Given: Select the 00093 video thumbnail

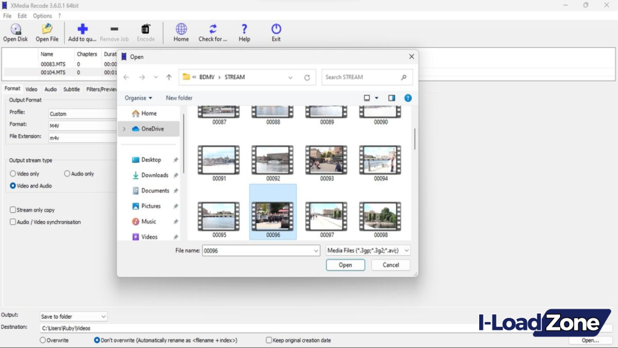Looking at the screenshot, I should tap(327, 158).
